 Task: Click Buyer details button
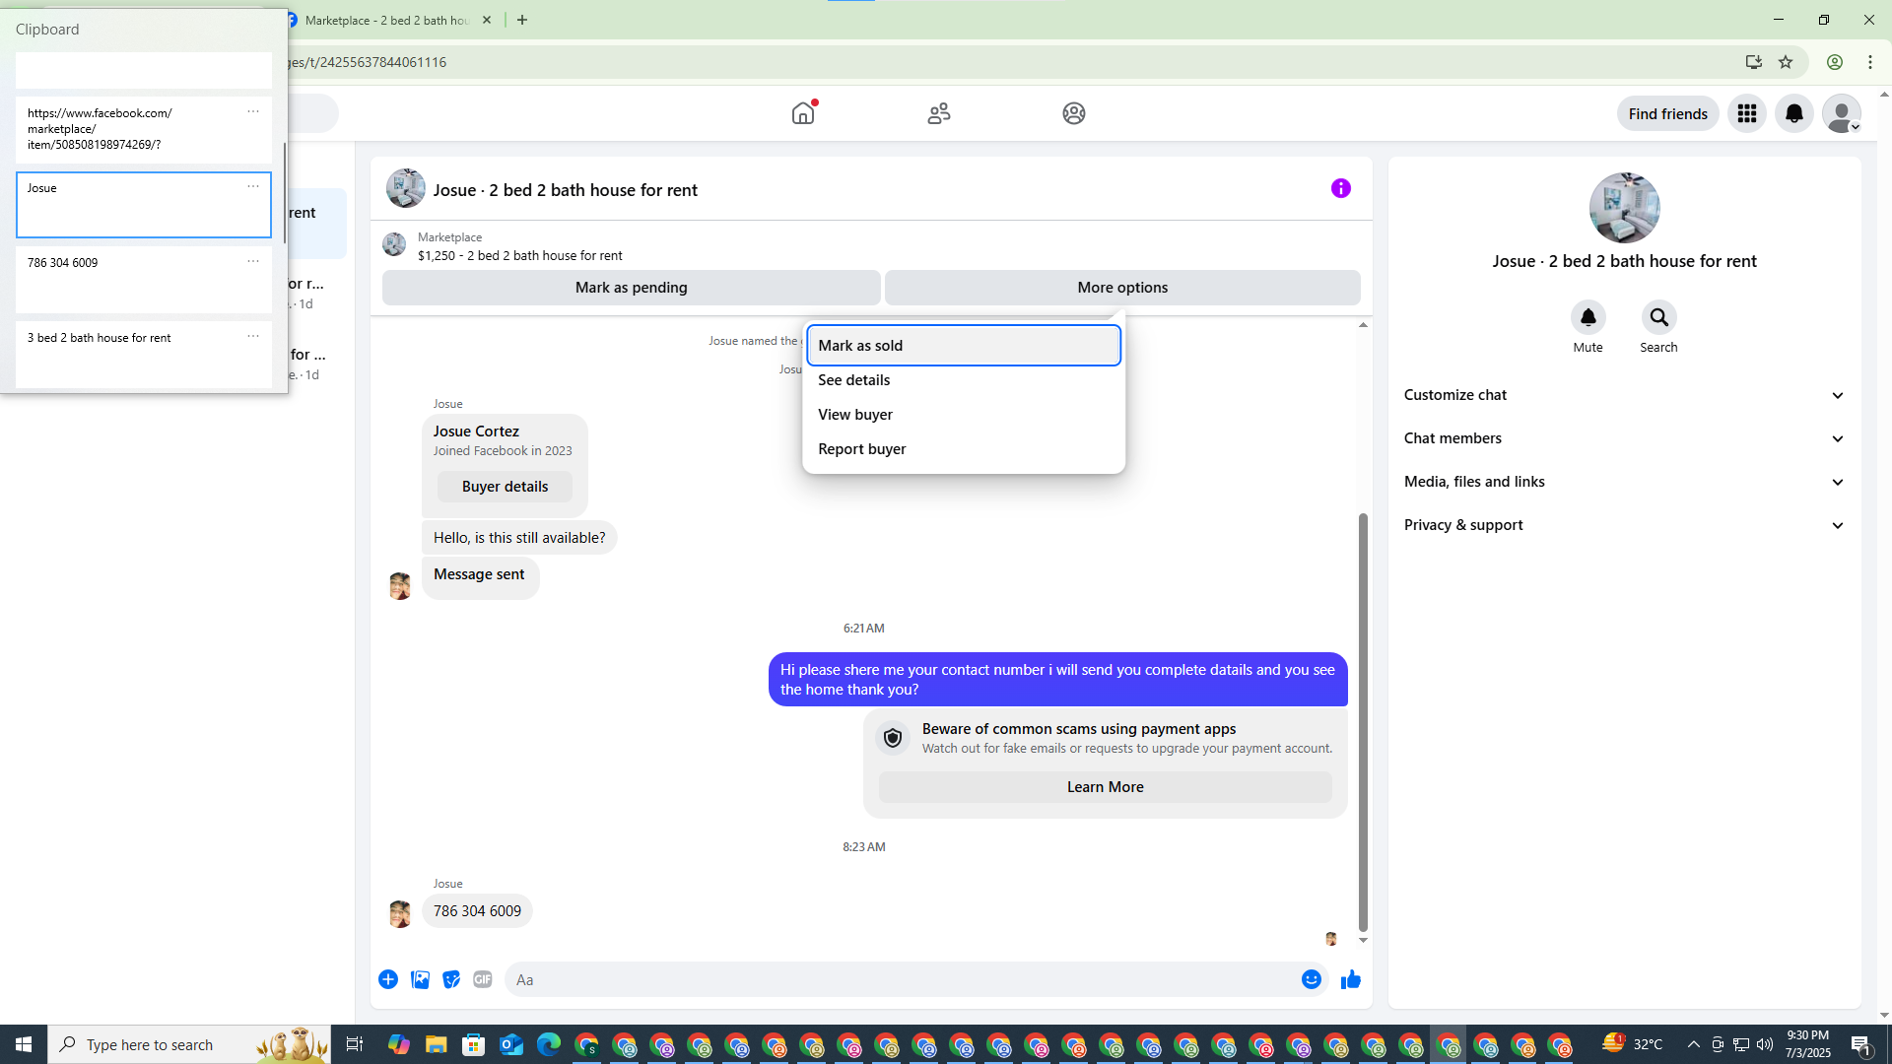tap(505, 487)
